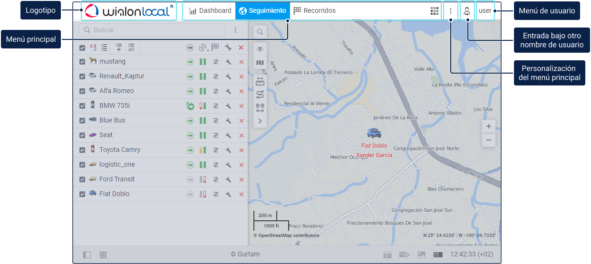Expand the map tools chevron
The height and width of the screenshot is (264, 591).
(x=260, y=121)
